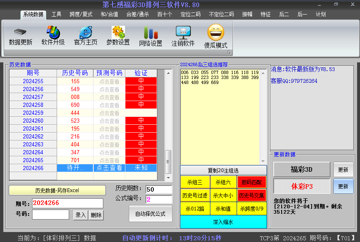Open the 定位二码 tab
360x242 pixels.
pos(190,15)
